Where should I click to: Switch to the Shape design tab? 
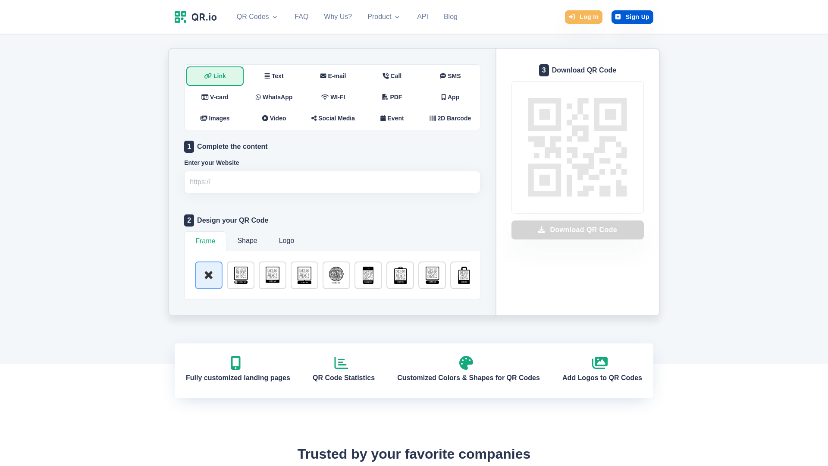point(247,241)
